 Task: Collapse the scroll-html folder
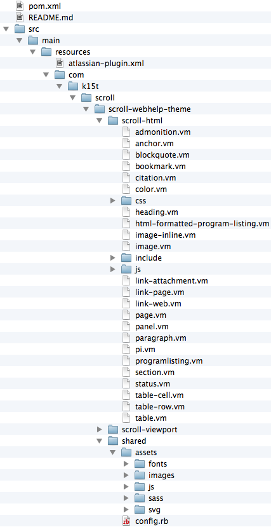99,120
